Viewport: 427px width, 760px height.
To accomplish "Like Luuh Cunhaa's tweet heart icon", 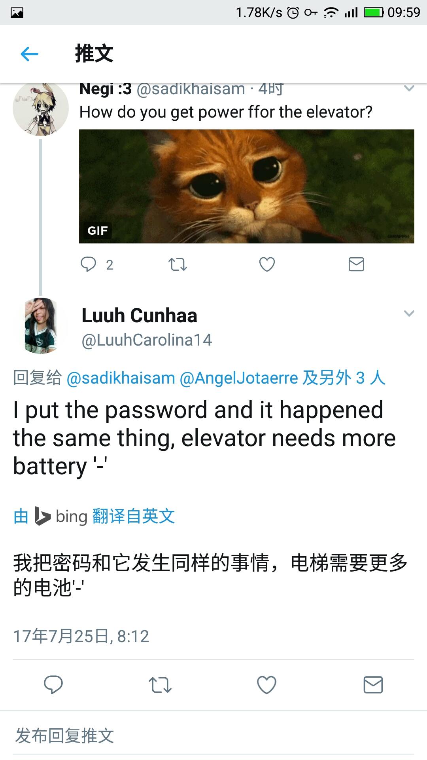I will click(x=266, y=685).
